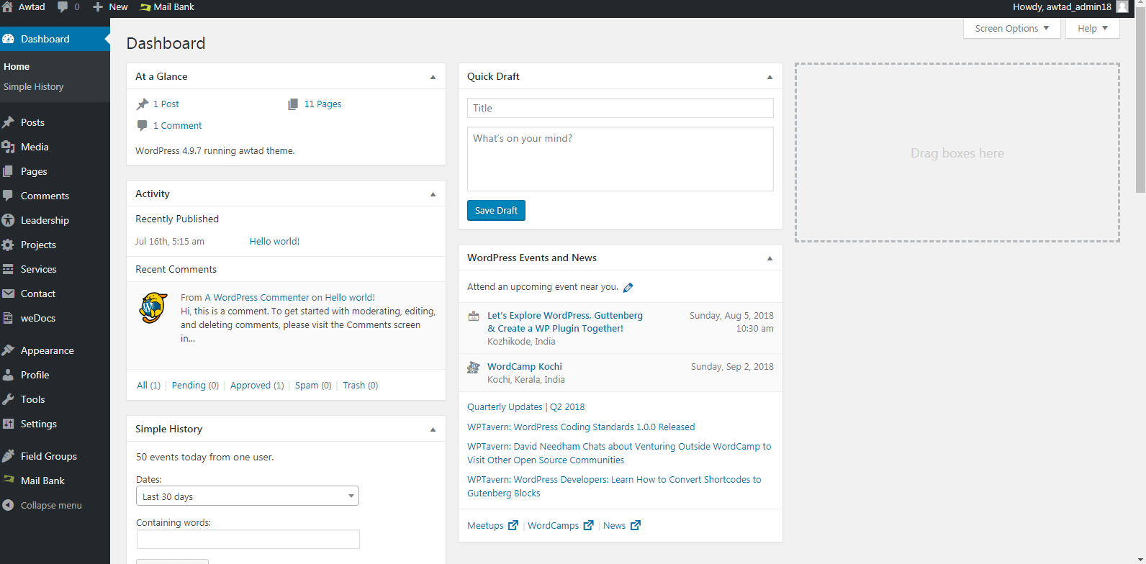Filter comments by Approved (1)
This screenshot has width=1146, height=564.
[x=257, y=386]
